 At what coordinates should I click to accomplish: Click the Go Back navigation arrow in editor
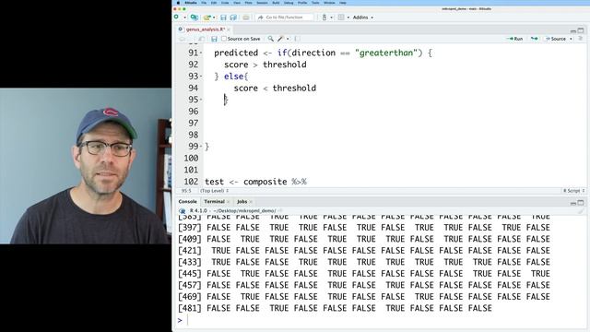183,39
